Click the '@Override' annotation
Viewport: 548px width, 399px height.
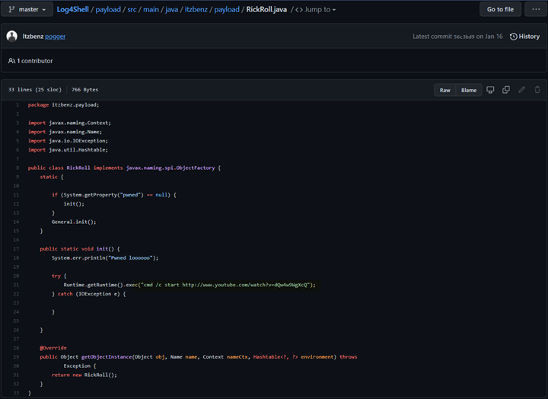pos(53,348)
